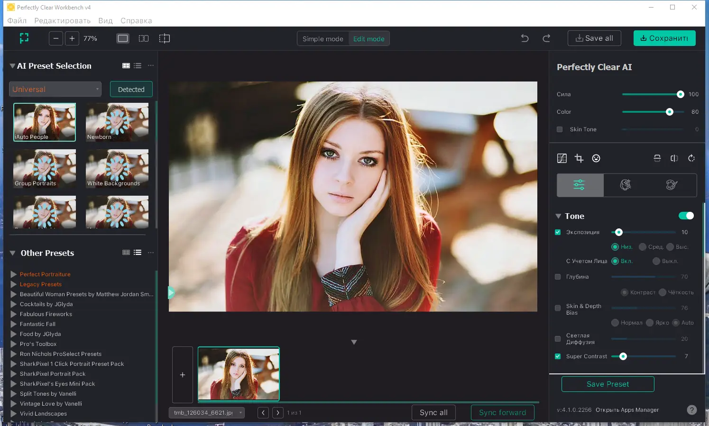This screenshot has height=426, width=709.
Task: Click the fit-to-screen icon in toolbar
Action: [24, 38]
